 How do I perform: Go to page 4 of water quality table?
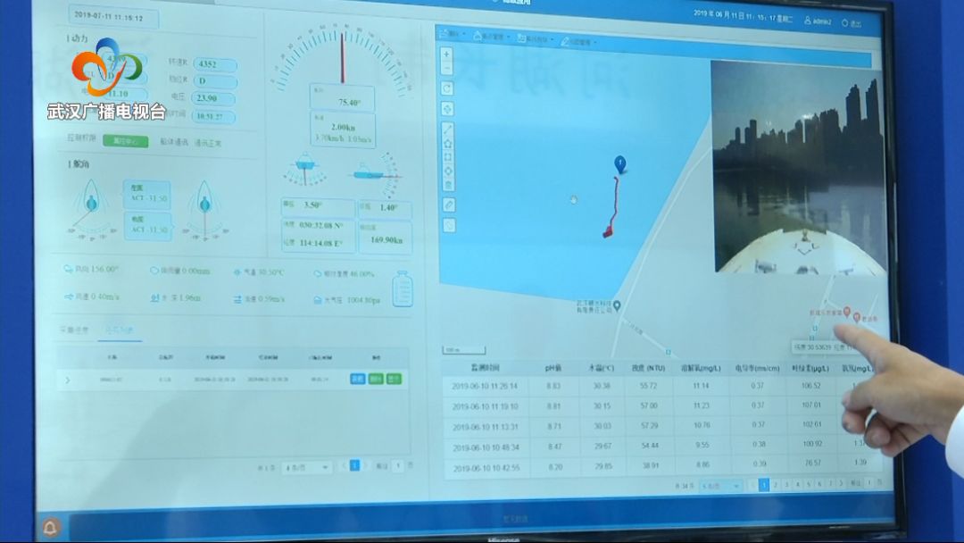click(x=798, y=485)
